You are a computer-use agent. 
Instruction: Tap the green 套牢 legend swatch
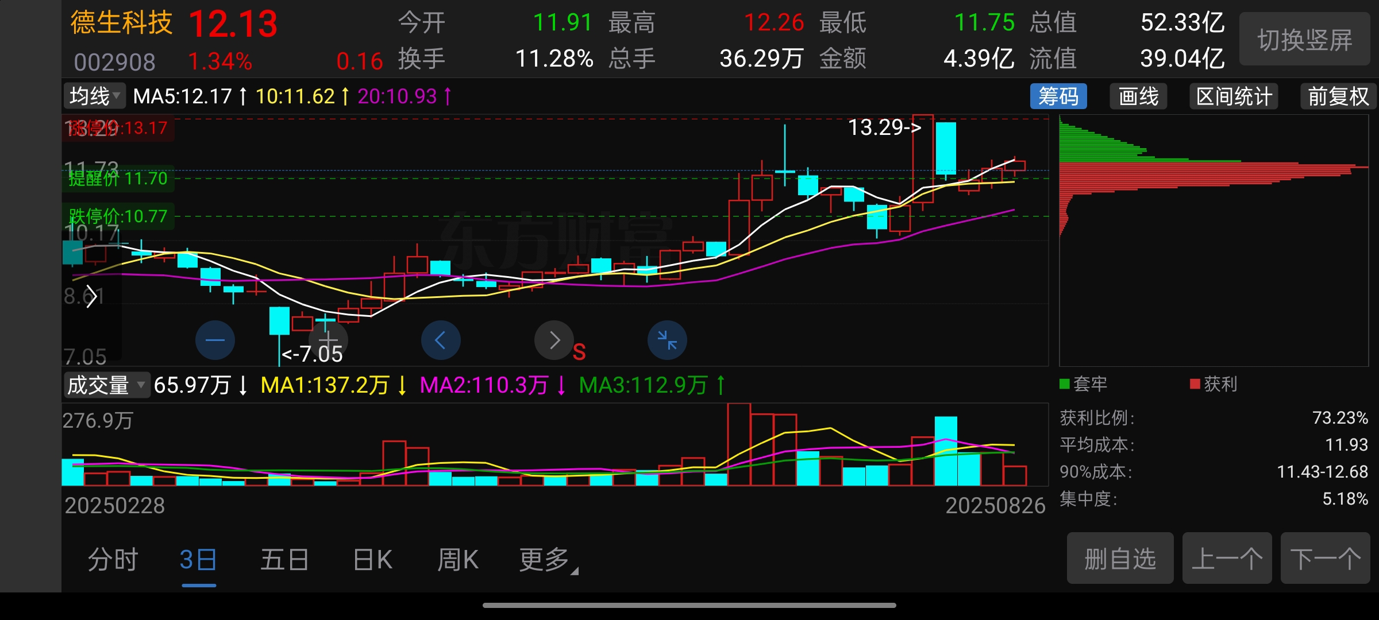point(1064,384)
